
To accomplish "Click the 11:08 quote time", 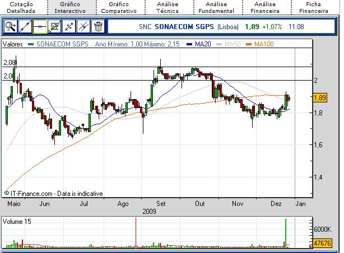I will click(x=296, y=27).
